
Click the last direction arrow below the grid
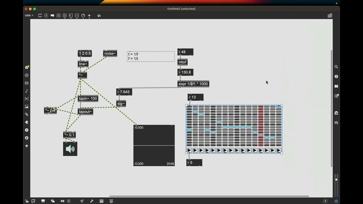point(278,150)
